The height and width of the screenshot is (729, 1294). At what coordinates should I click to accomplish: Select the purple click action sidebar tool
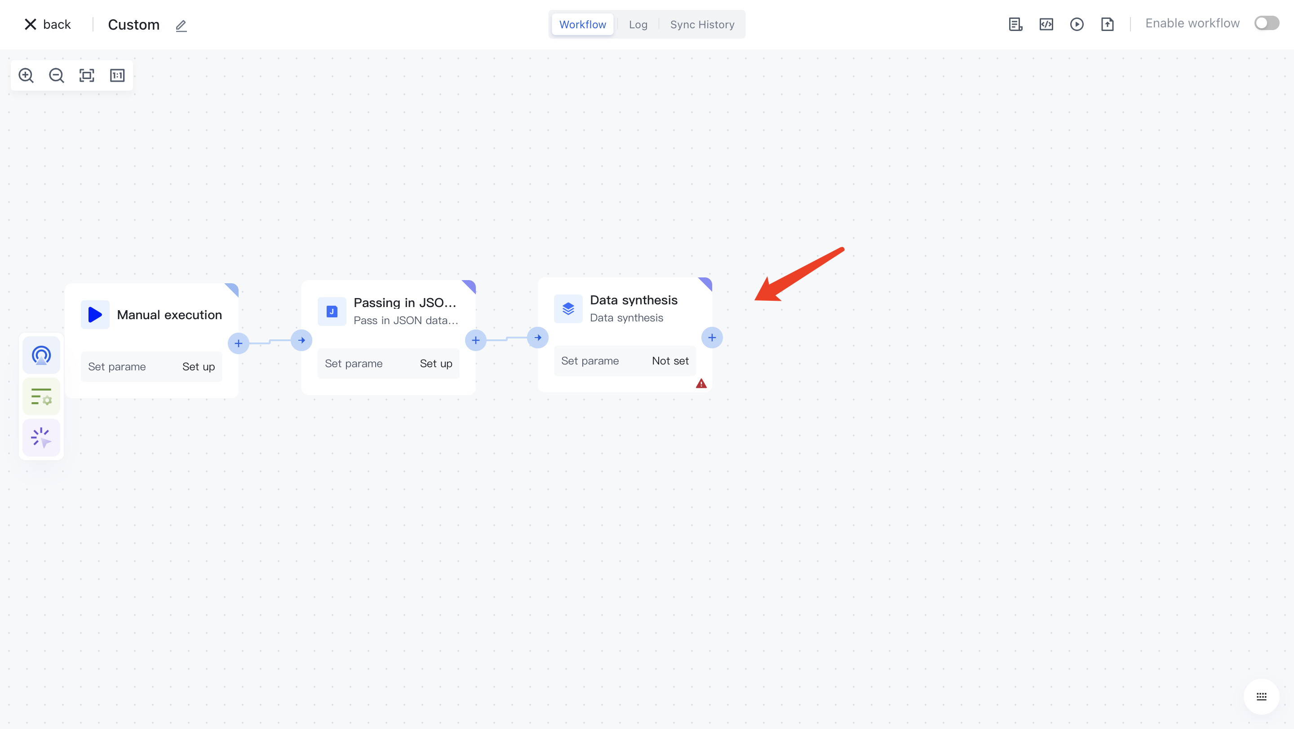41,438
